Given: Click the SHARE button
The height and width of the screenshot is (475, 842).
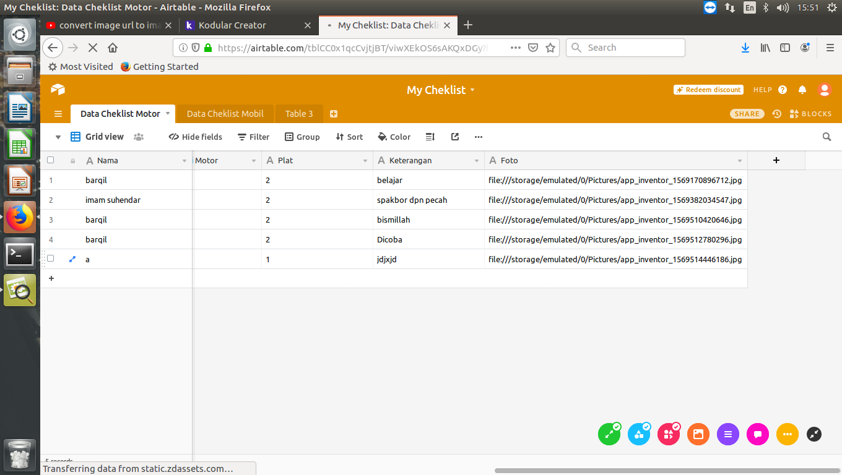Looking at the screenshot, I should pyautogui.click(x=747, y=114).
